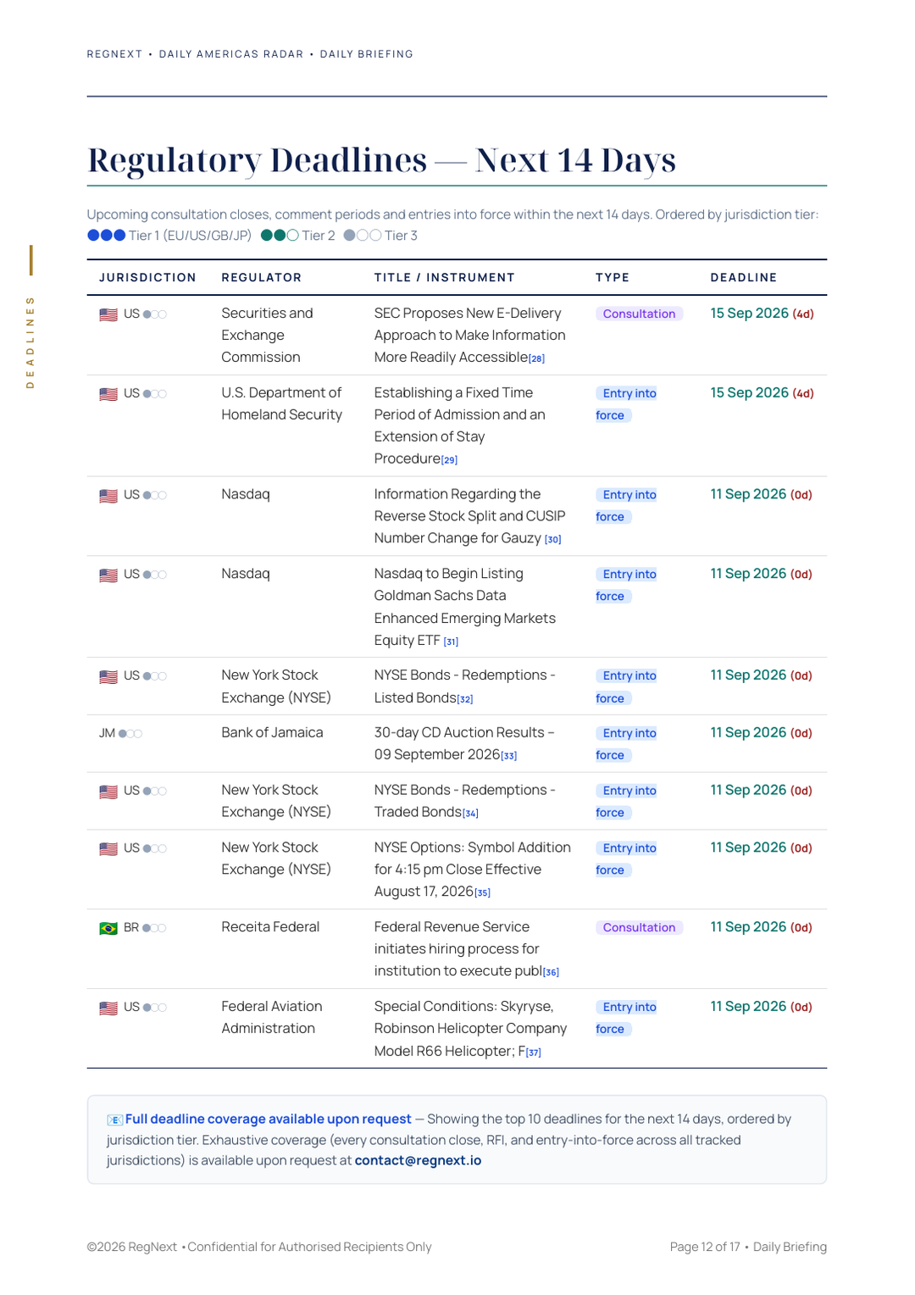
Task: Click the blue Tier 1 legend dots
Action: (x=107, y=236)
